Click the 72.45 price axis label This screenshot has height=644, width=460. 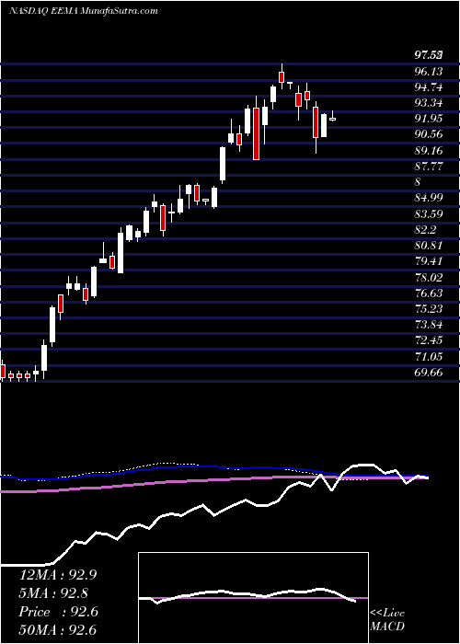[429, 340]
